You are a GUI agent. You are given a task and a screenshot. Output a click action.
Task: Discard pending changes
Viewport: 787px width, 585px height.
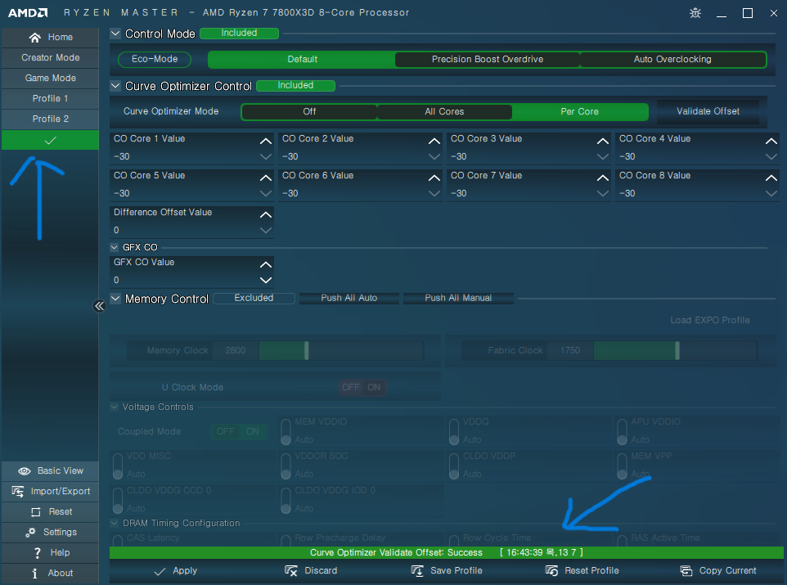coord(311,571)
